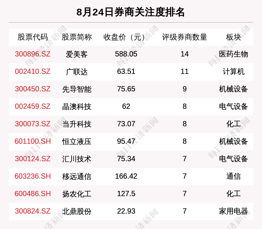Click broker count 11 for 广联达
The height and width of the screenshot is (229, 262).
[x=185, y=72]
